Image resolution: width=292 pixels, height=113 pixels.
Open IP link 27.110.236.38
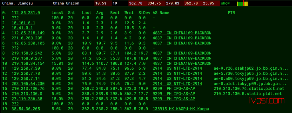point(27,99)
